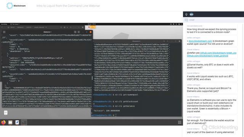Click the Elements 1 window title

(47, 32)
